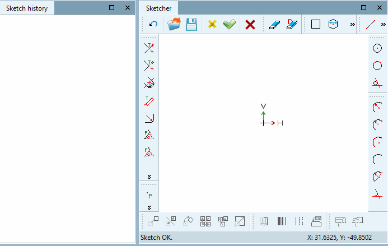This screenshot has width=388, height=246.
Task: Select circle with center point tool
Action: [377, 48]
